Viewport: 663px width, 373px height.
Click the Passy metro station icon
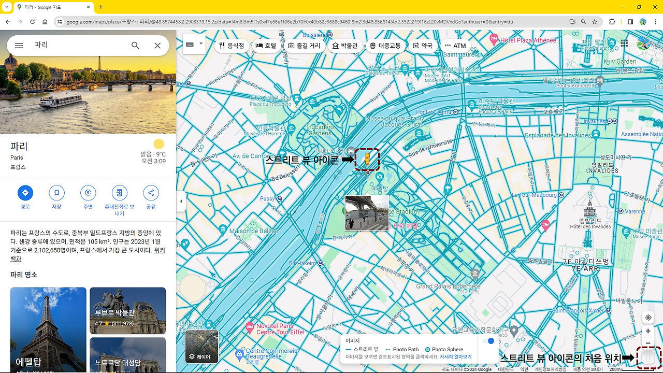[x=279, y=198]
